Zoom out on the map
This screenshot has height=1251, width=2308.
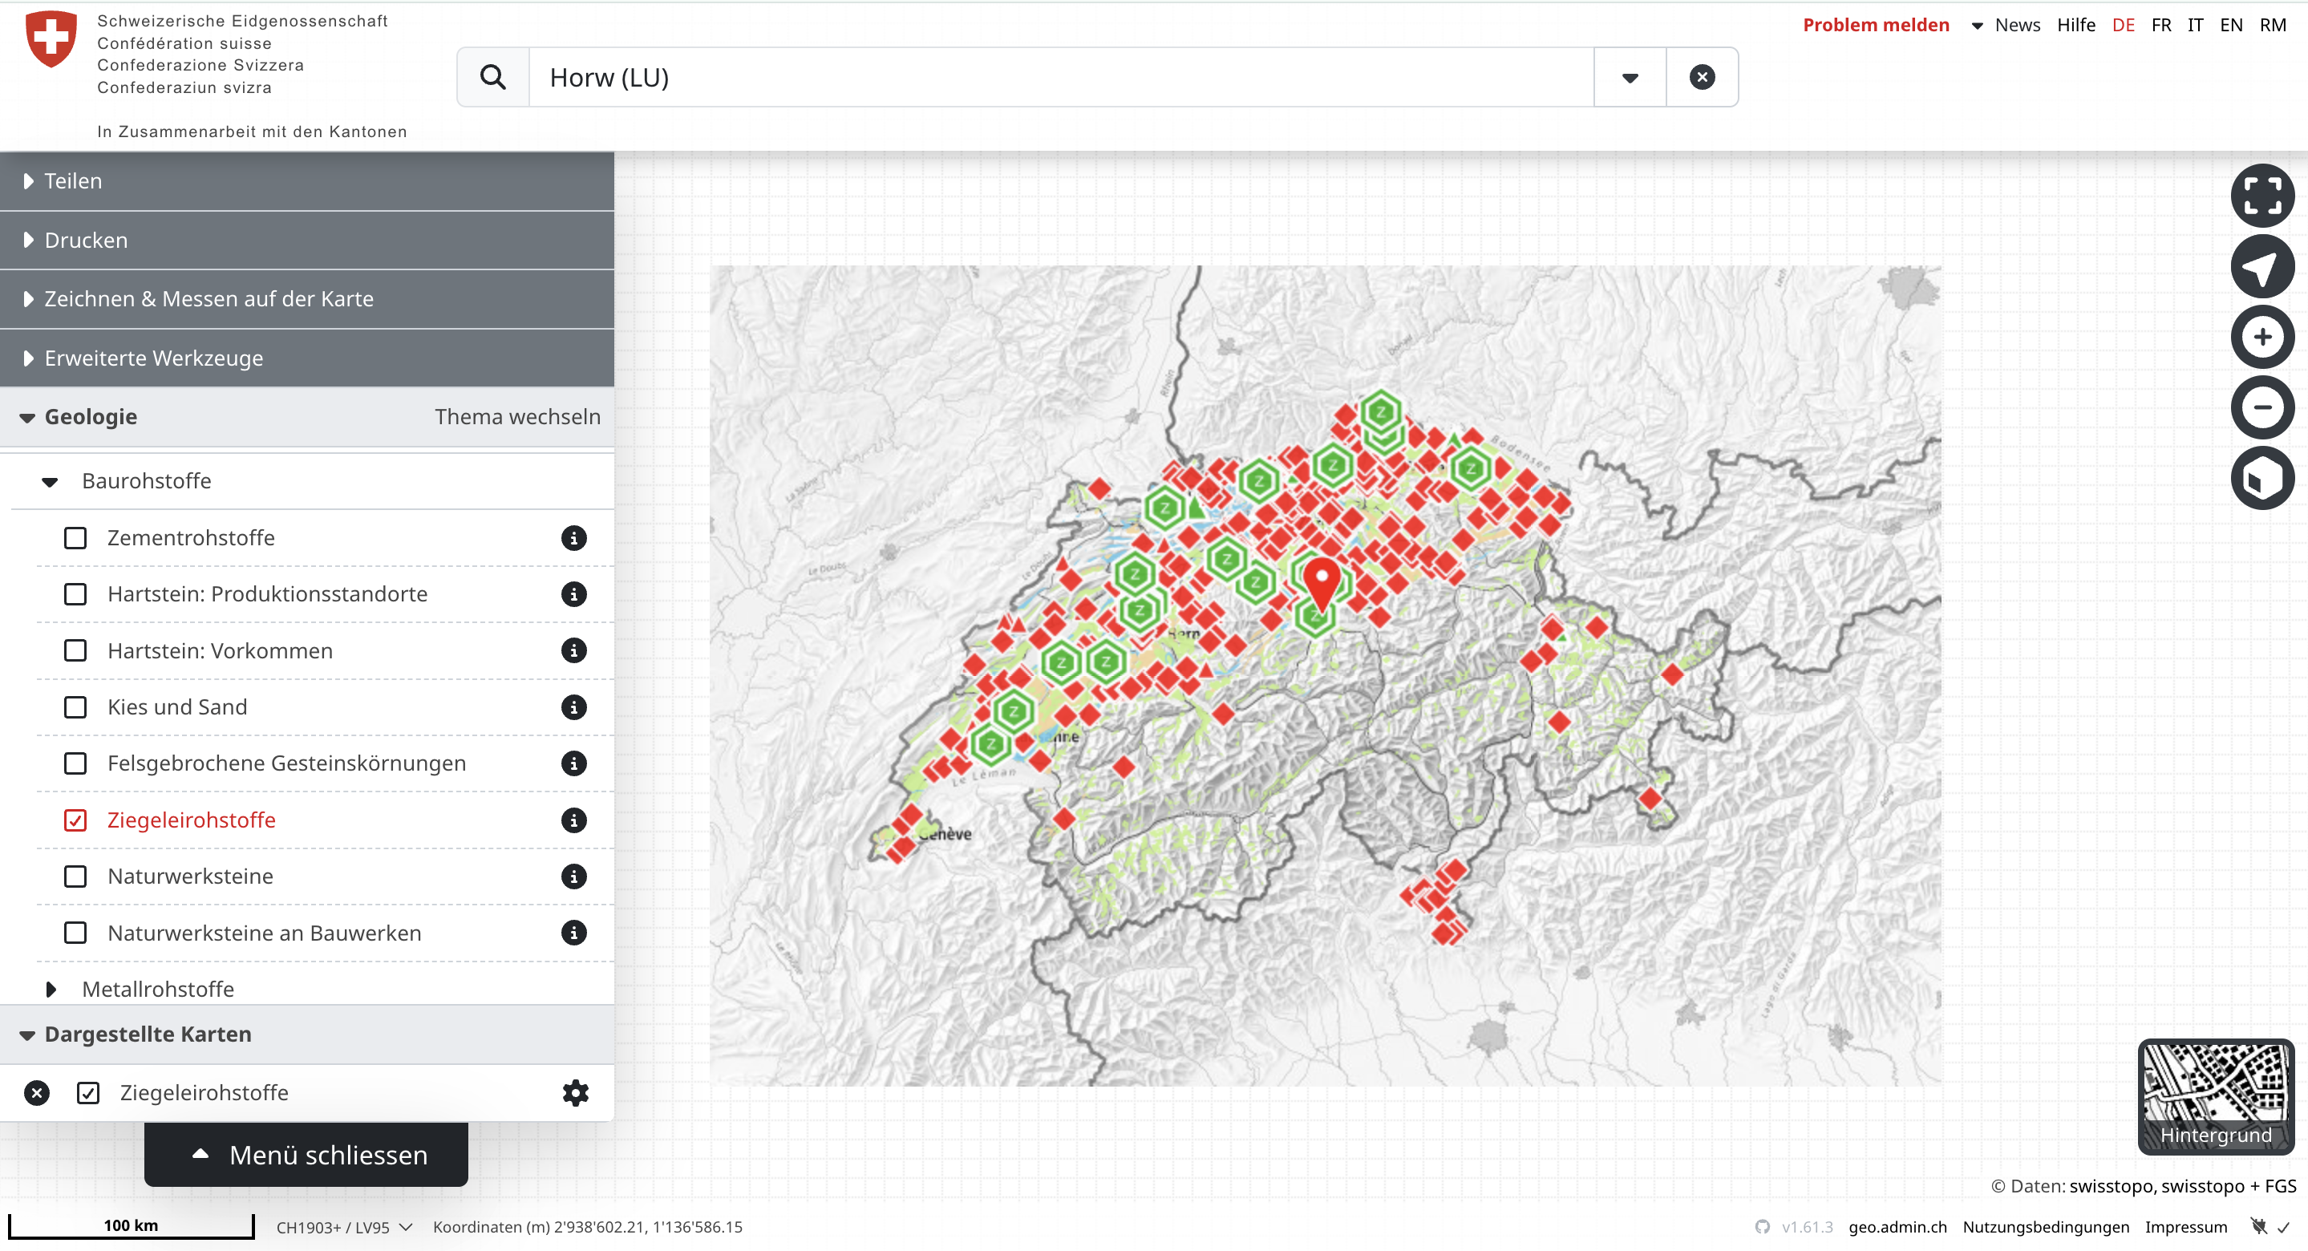click(x=2261, y=407)
